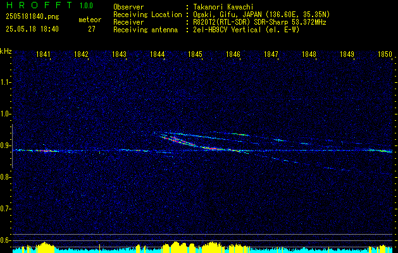Click the 1846 time axis marker
Screen dimensions: 398x253
(x=233, y=54)
